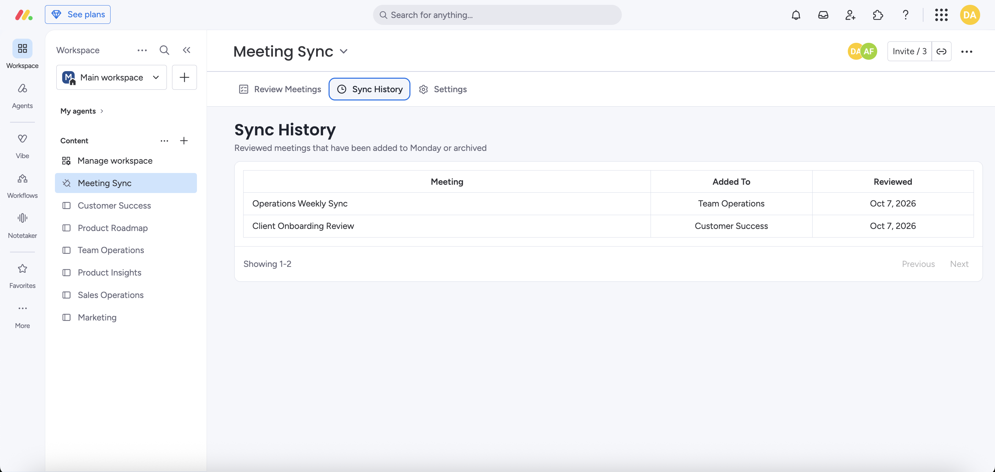Open the apps puzzle-piece icon
995x472 pixels.
(878, 15)
